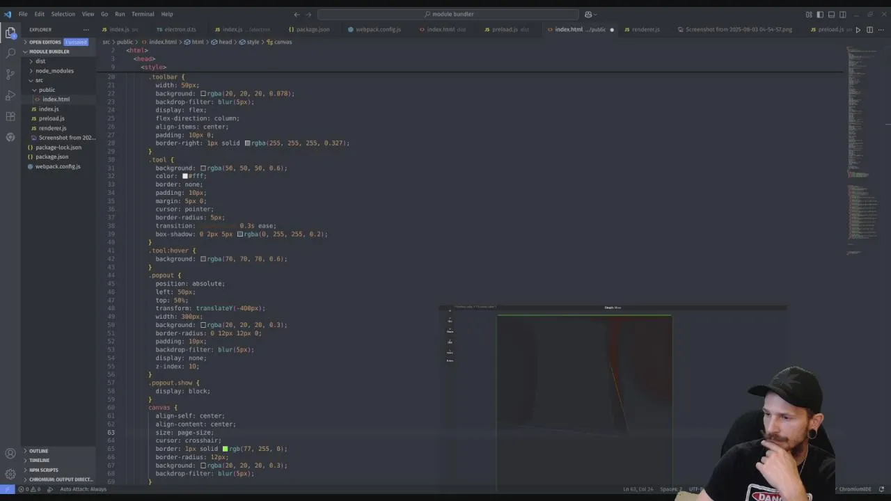Click the symbol icon before canvas breadcrumb

pyautogui.click(x=270, y=42)
